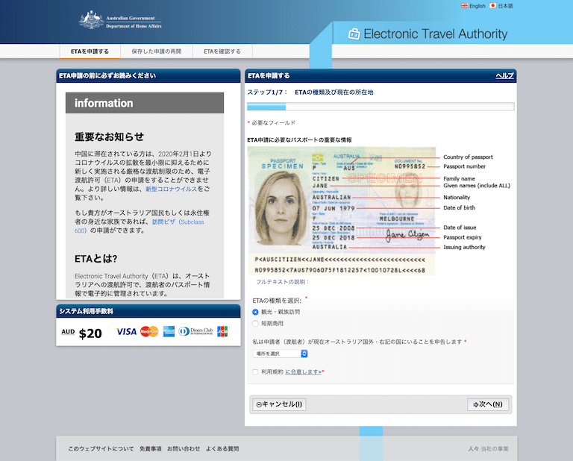Viewport: 573px width, 461px height.
Task: Select the 観光・親族訪問 radio button
Action: pyautogui.click(x=255, y=312)
